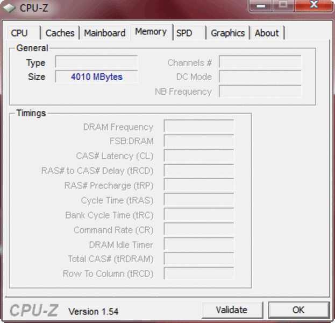Switch to the CPU tab
The width and height of the screenshot is (335, 323).
pyautogui.click(x=24, y=33)
